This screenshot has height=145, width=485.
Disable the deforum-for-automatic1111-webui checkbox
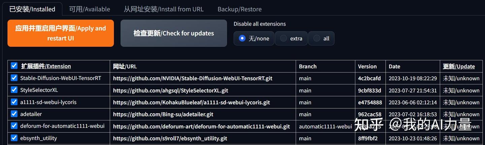pyautogui.click(x=14, y=126)
